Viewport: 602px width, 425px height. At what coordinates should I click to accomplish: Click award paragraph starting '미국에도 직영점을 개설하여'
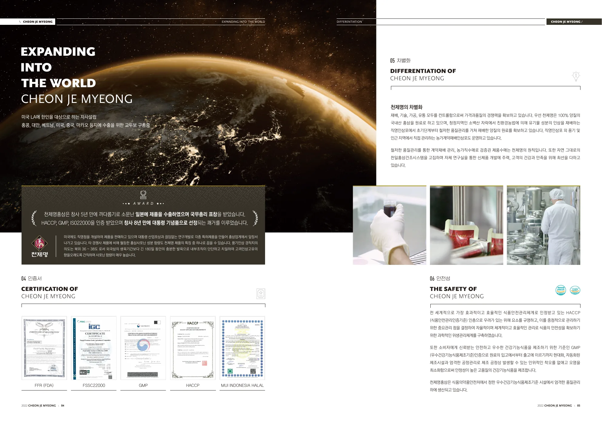click(x=161, y=246)
